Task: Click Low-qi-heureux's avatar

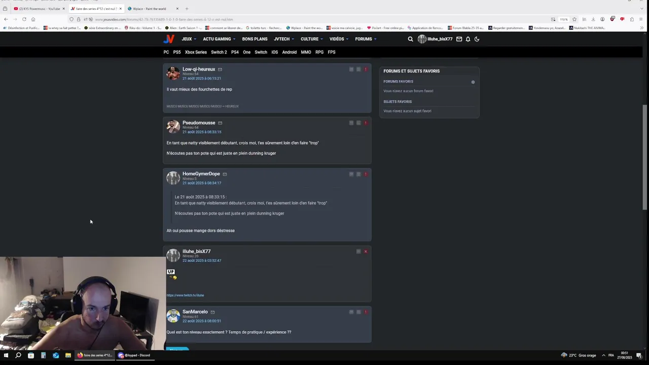Action: [x=173, y=73]
